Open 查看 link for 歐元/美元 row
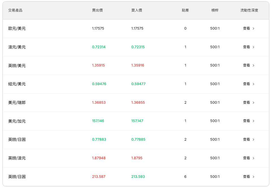 point(249,28)
